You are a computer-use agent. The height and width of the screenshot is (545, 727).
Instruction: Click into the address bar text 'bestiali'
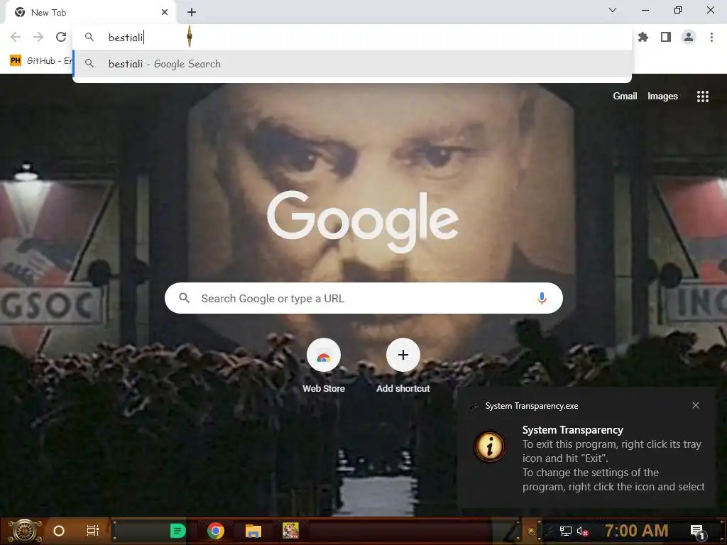[x=126, y=37]
